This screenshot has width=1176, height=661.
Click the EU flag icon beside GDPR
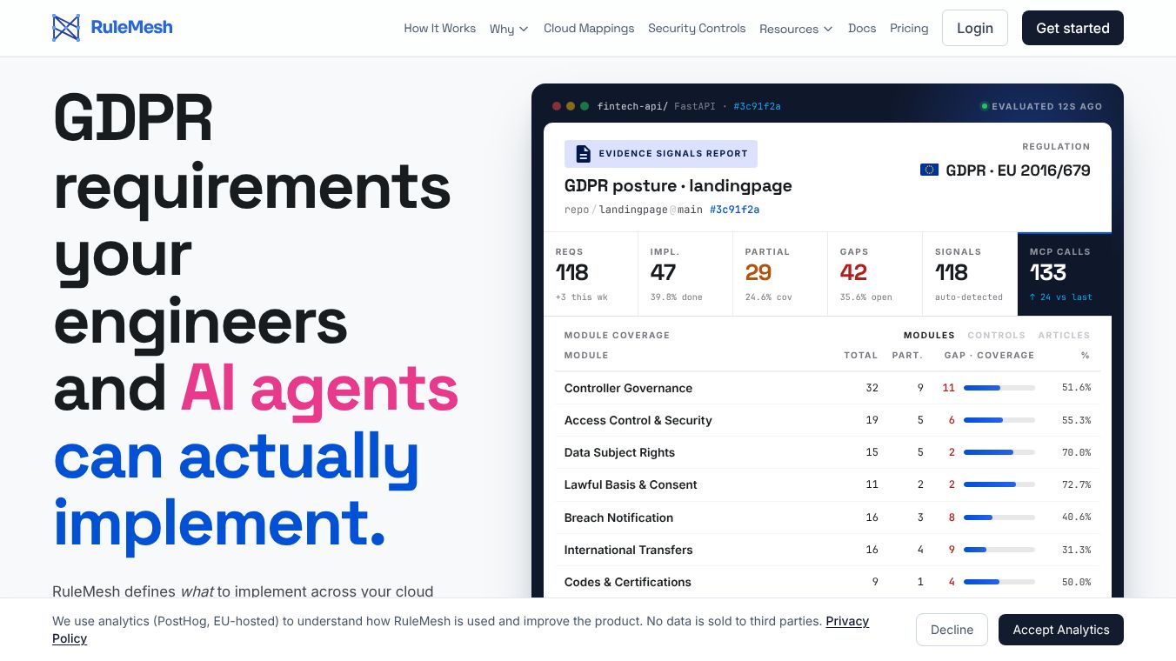click(x=929, y=170)
